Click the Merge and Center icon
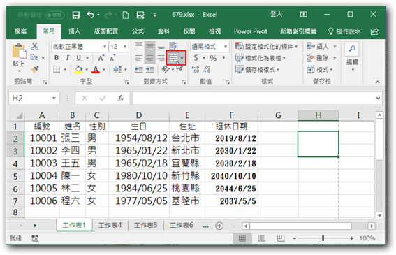 [173, 58]
